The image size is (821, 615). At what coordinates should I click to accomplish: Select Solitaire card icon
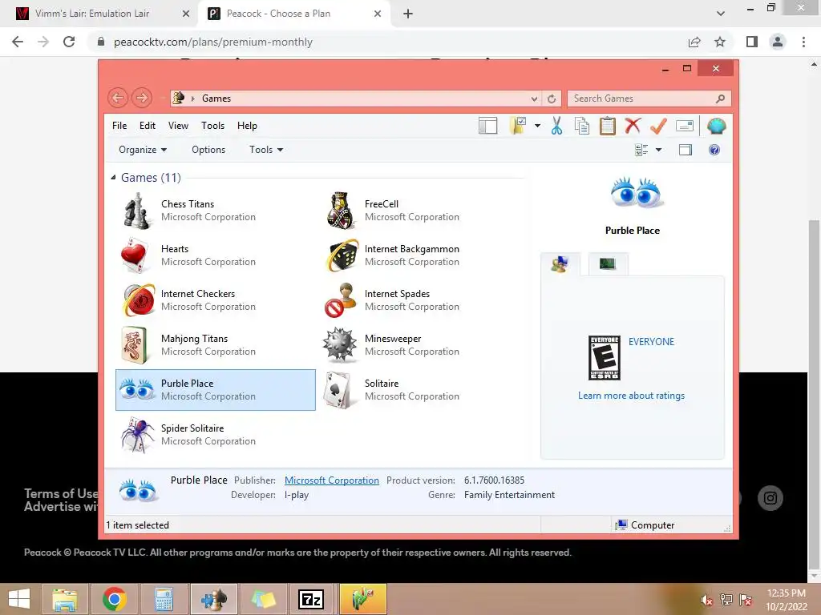point(338,390)
